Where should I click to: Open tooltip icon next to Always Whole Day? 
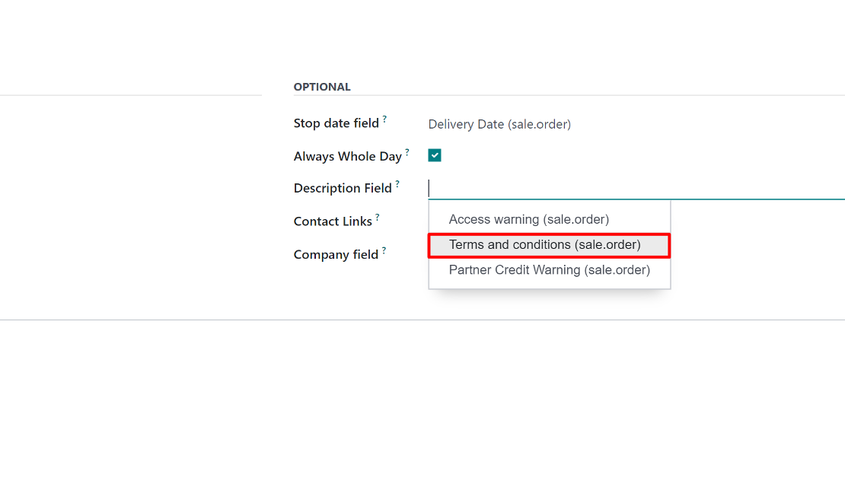point(407,152)
